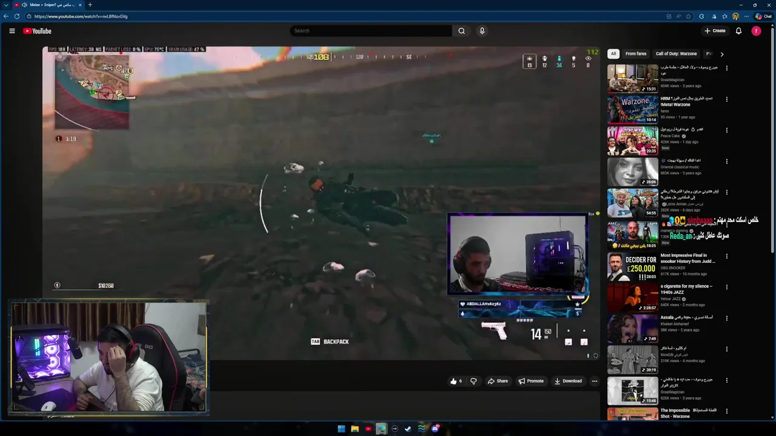Open File Explorer from taskbar

pos(355,429)
